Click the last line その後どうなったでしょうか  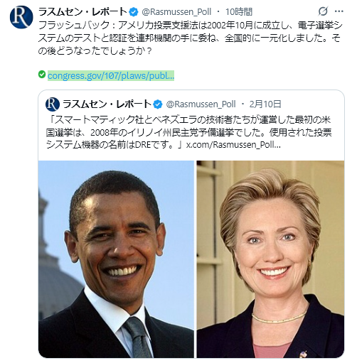[x=95, y=50]
